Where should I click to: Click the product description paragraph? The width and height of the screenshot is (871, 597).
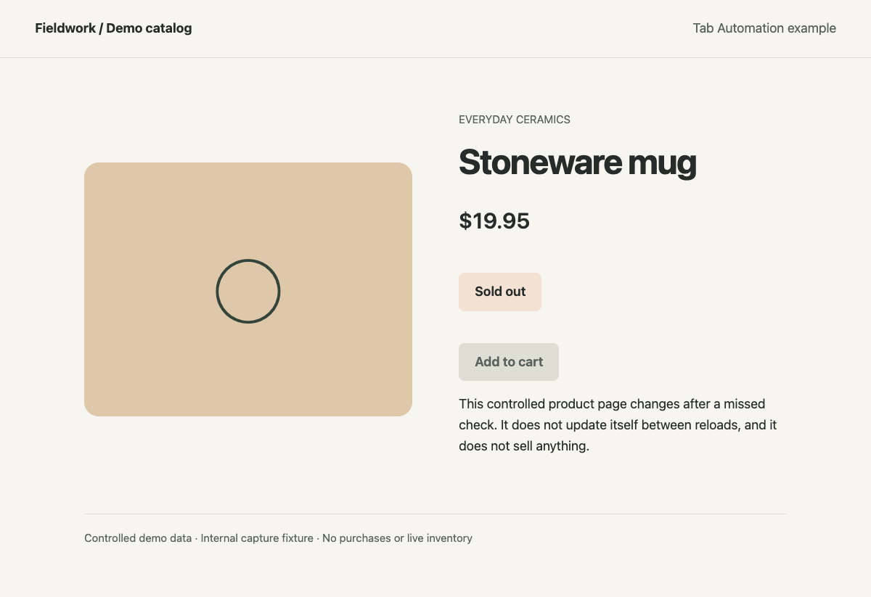click(x=618, y=425)
